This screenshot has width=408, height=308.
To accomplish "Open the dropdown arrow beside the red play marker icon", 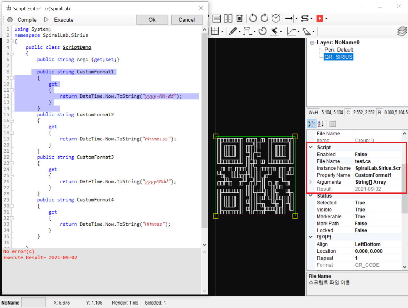I will point(326,19).
